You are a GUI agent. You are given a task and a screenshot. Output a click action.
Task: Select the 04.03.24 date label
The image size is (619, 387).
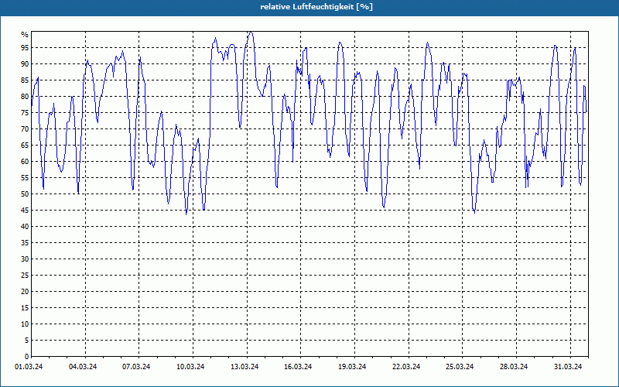(x=83, y=367)
